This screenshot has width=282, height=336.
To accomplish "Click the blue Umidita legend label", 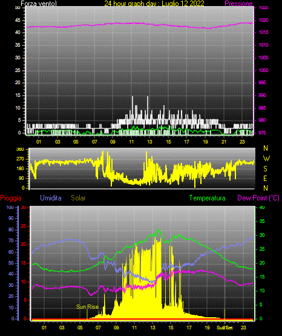I will (x=51, y=198).
